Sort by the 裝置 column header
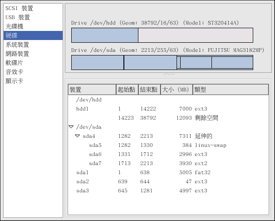The image size is (275, 221). click(92, 90)
